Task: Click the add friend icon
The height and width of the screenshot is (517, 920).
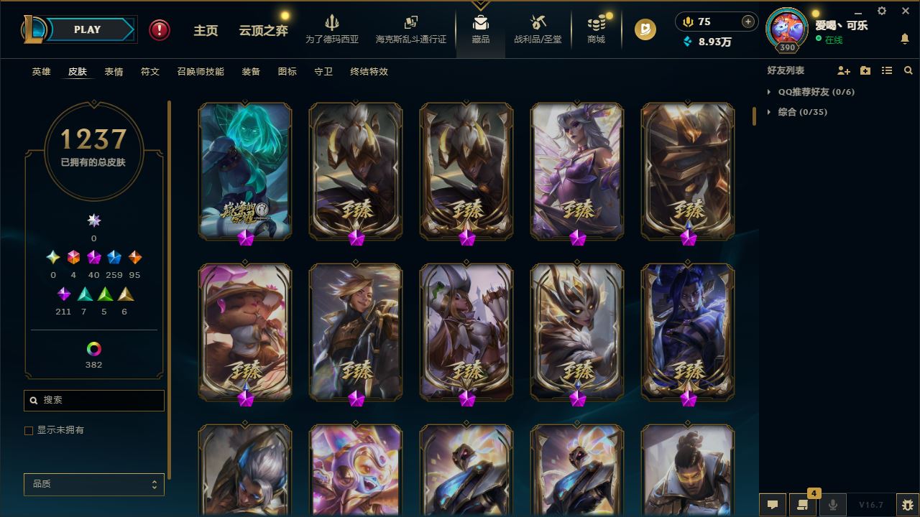Action: pyautogui.click(x=844, y=70)
